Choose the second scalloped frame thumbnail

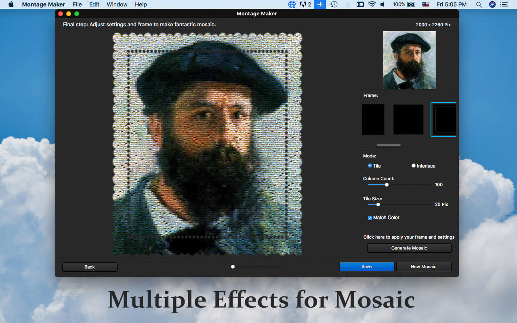408,120
